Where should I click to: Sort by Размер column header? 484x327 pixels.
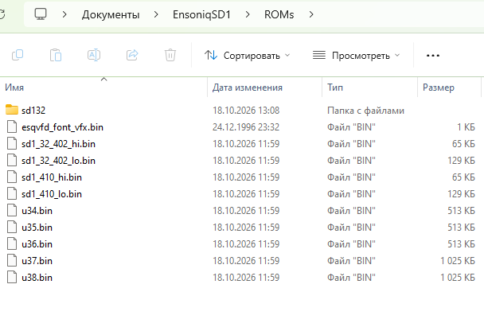[449, 88]
